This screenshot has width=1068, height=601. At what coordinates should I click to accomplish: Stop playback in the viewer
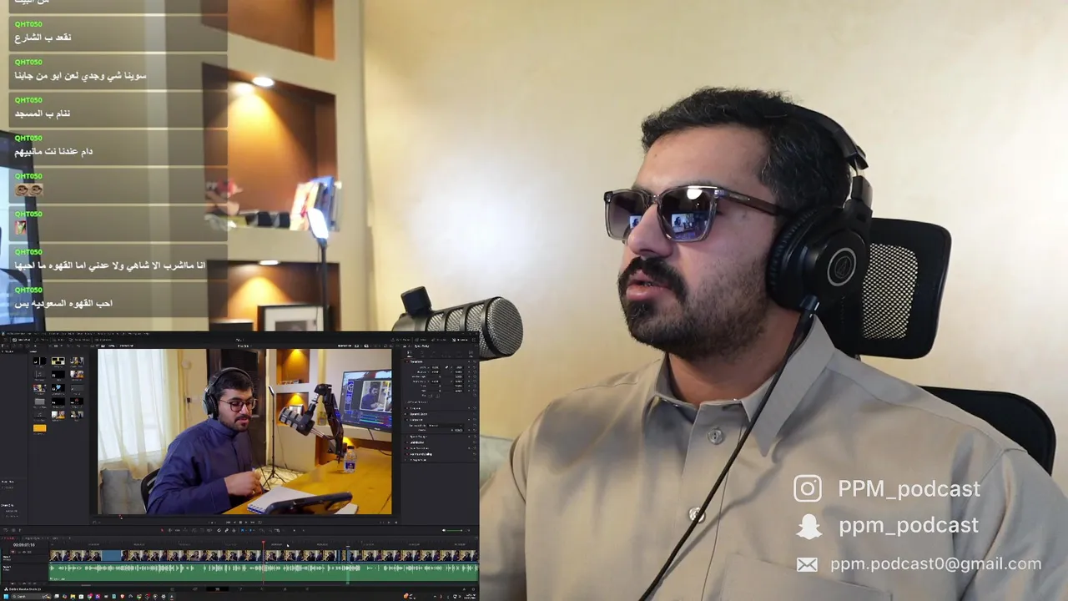click(240, 523)
